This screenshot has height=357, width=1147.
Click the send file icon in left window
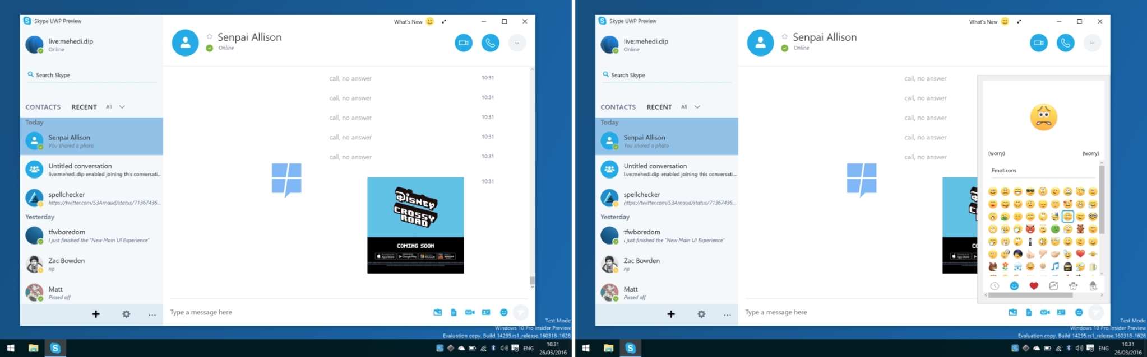point(454,312)
